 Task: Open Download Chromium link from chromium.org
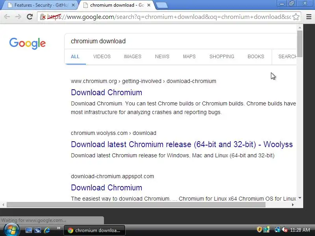click(x=106, y=92)
